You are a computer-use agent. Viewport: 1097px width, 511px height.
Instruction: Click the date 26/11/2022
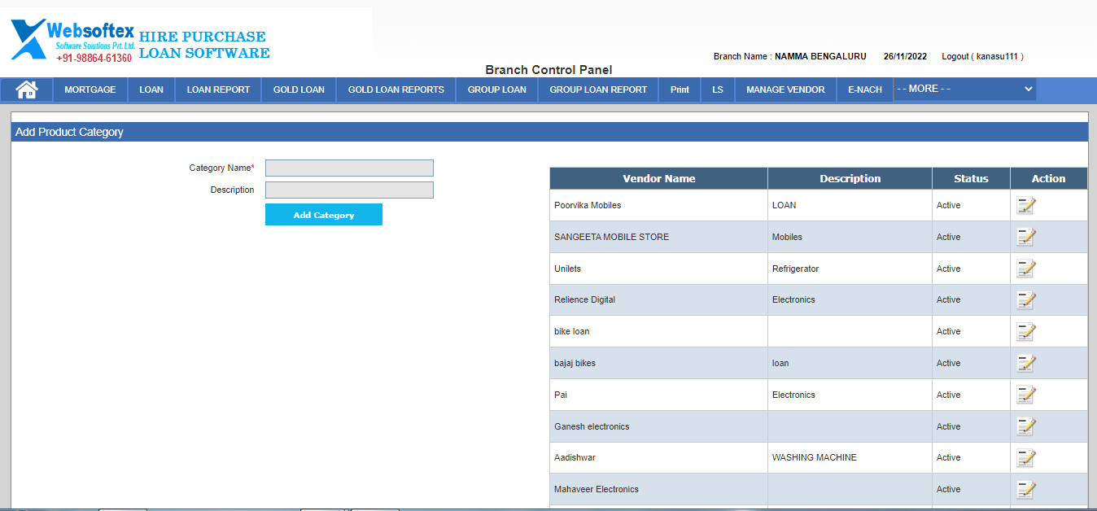(x=905, y=56)
